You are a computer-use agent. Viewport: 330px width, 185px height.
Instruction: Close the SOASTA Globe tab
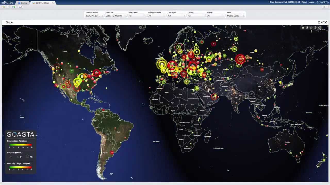tap(53, 3)
